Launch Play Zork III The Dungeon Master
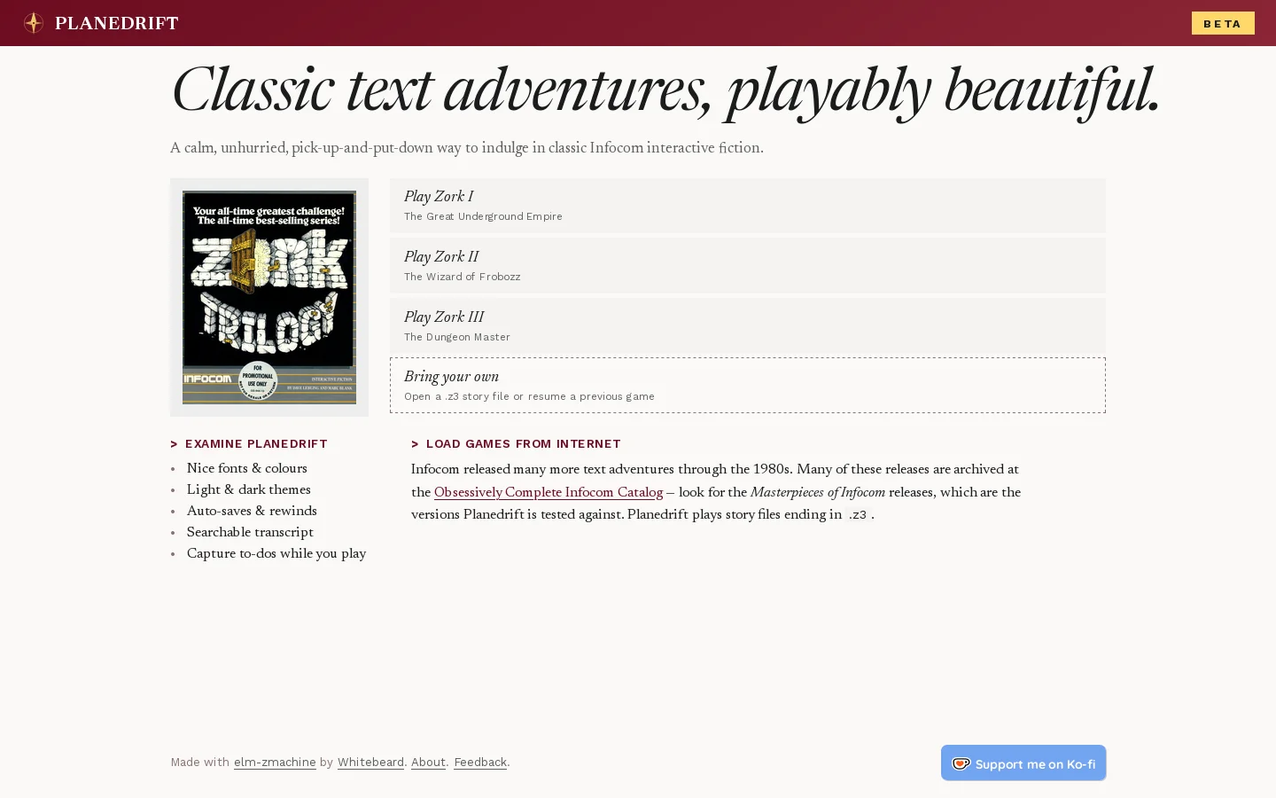Screen dimensions: 1276x798 pyautogui.click(x=748, y=325)
